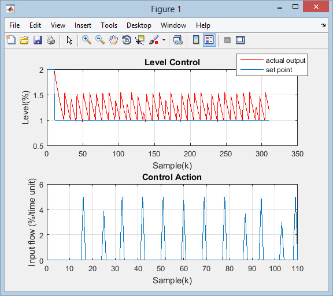This screenshot has width=333, height=296.
Task: Activate the Zoom Out magnifier tool
Action: [x=100, y=40]
